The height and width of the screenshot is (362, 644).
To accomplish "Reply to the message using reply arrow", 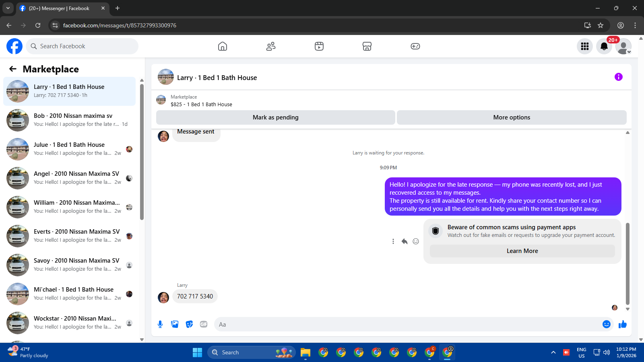I will 405,241.
